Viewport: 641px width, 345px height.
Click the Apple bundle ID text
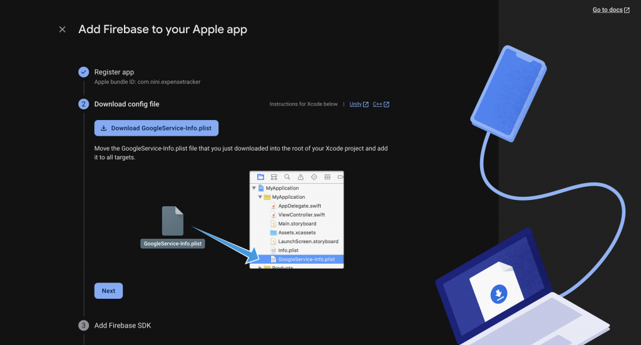(x=147, y=82)
